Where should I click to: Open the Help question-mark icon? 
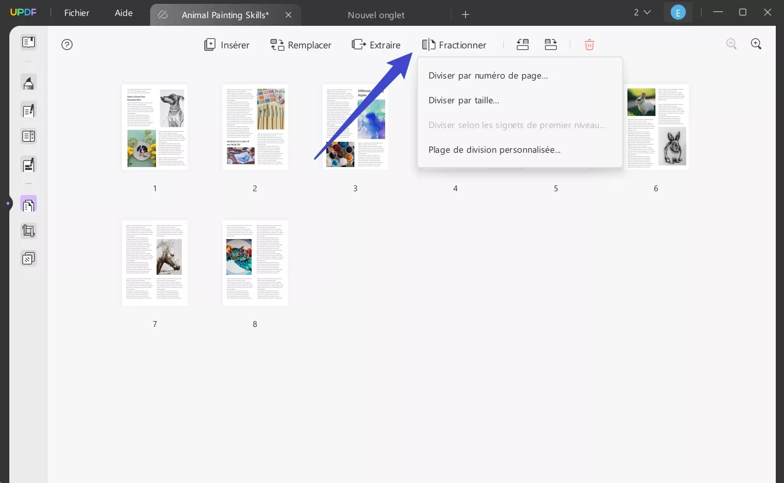coord(67,45)
